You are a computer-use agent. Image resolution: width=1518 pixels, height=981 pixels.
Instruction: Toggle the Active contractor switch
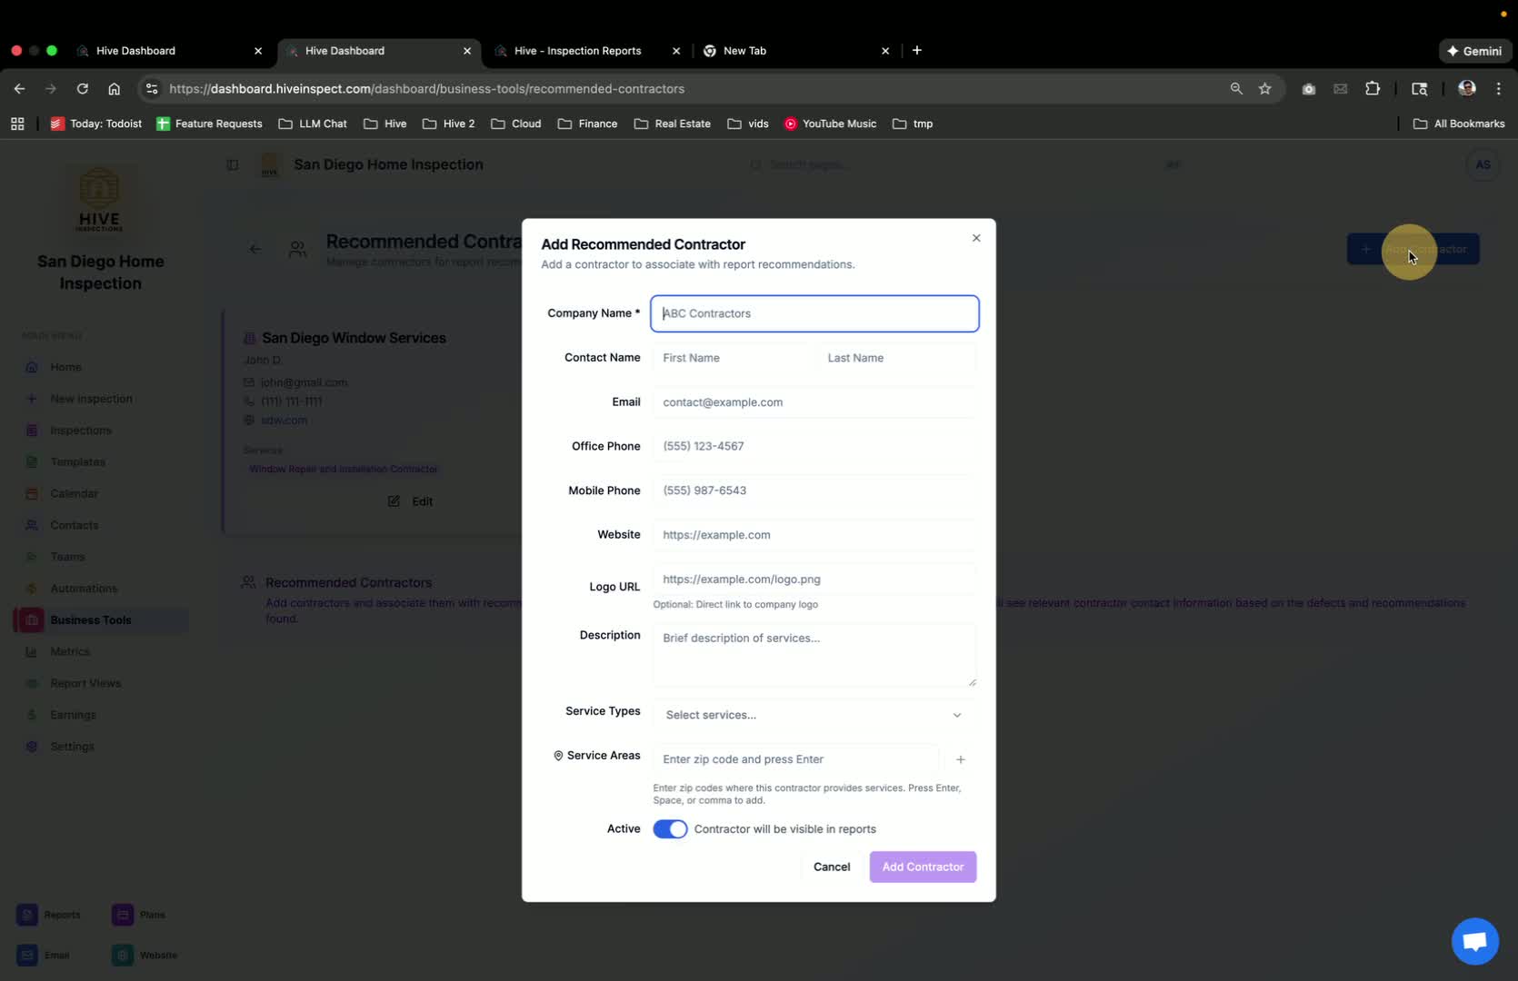coord(670,829)
